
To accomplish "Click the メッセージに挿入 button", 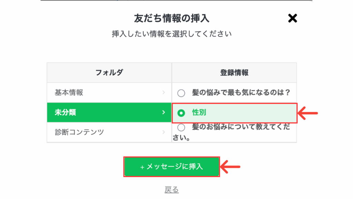I will coord(172,167).
